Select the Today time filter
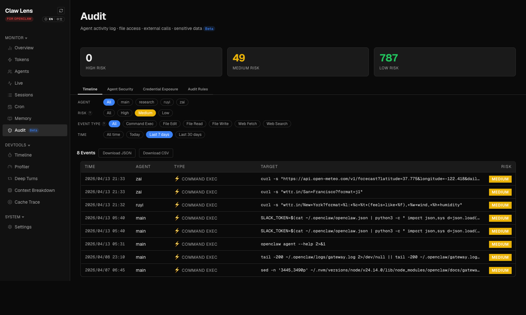 click(x=135, y=135)
